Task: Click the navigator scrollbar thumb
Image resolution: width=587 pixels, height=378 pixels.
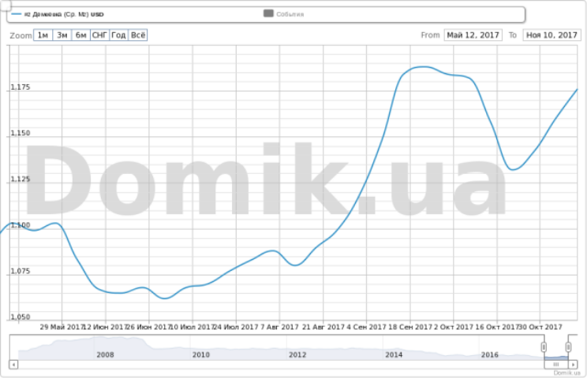Action: [x=556, y=364]
